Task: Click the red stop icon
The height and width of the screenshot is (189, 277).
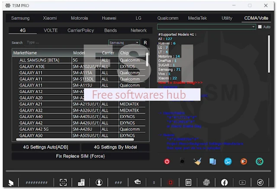Action: pos(170,182)
